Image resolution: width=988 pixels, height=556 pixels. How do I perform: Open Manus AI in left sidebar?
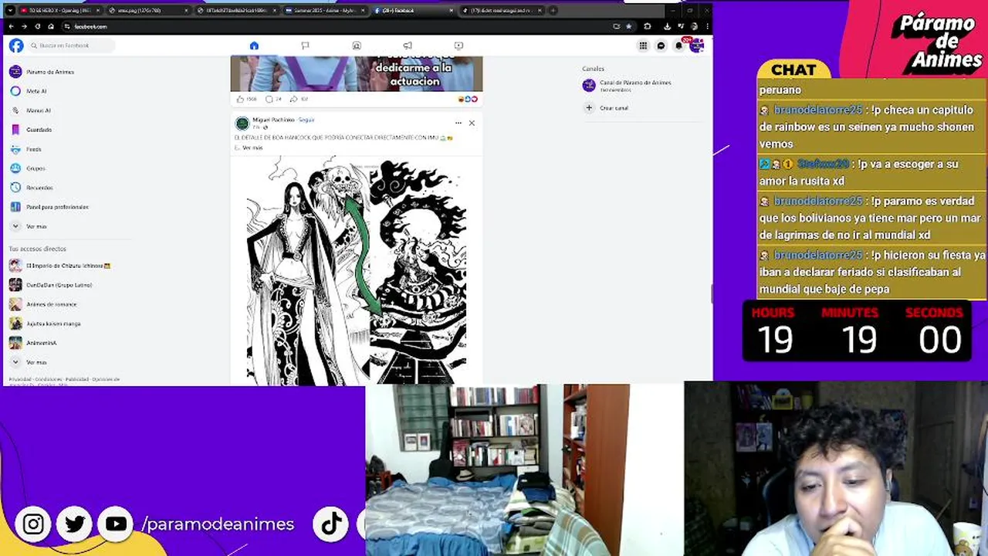tap(30, 110)
